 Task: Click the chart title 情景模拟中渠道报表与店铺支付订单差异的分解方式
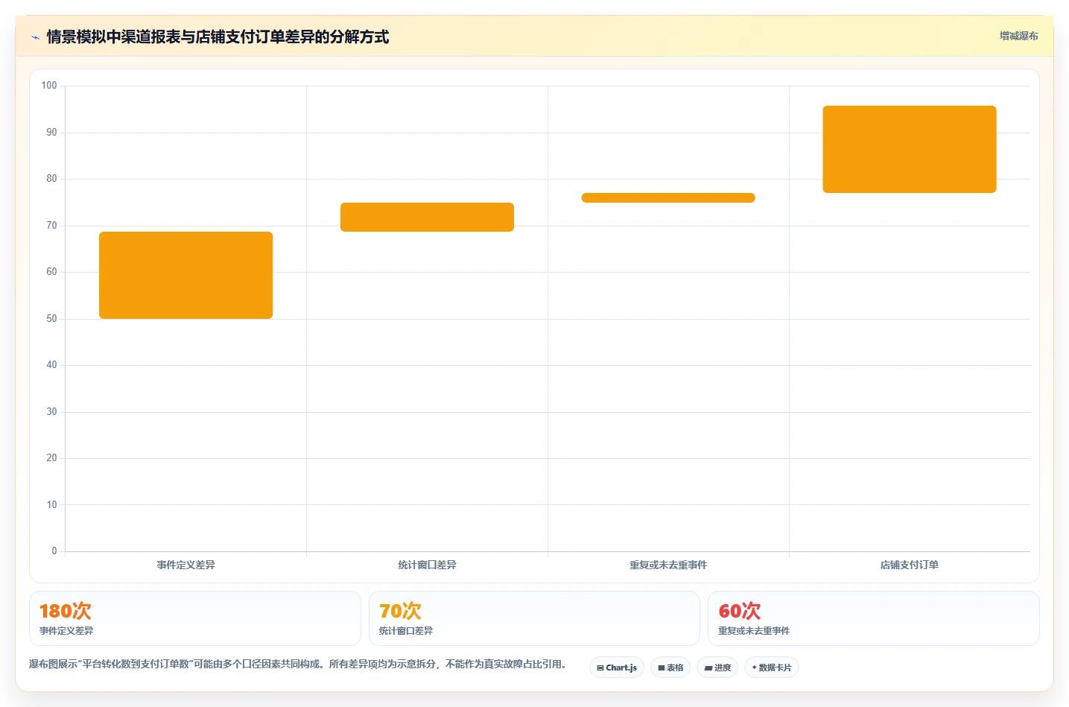(218, 37)
